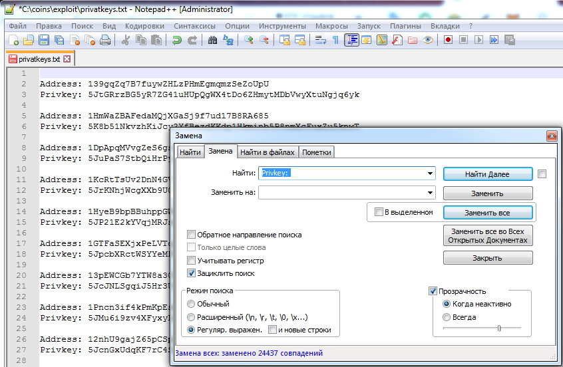Select the privatkeys.txt document tab
The image size is (563, 367).
[x=39, y=59]
